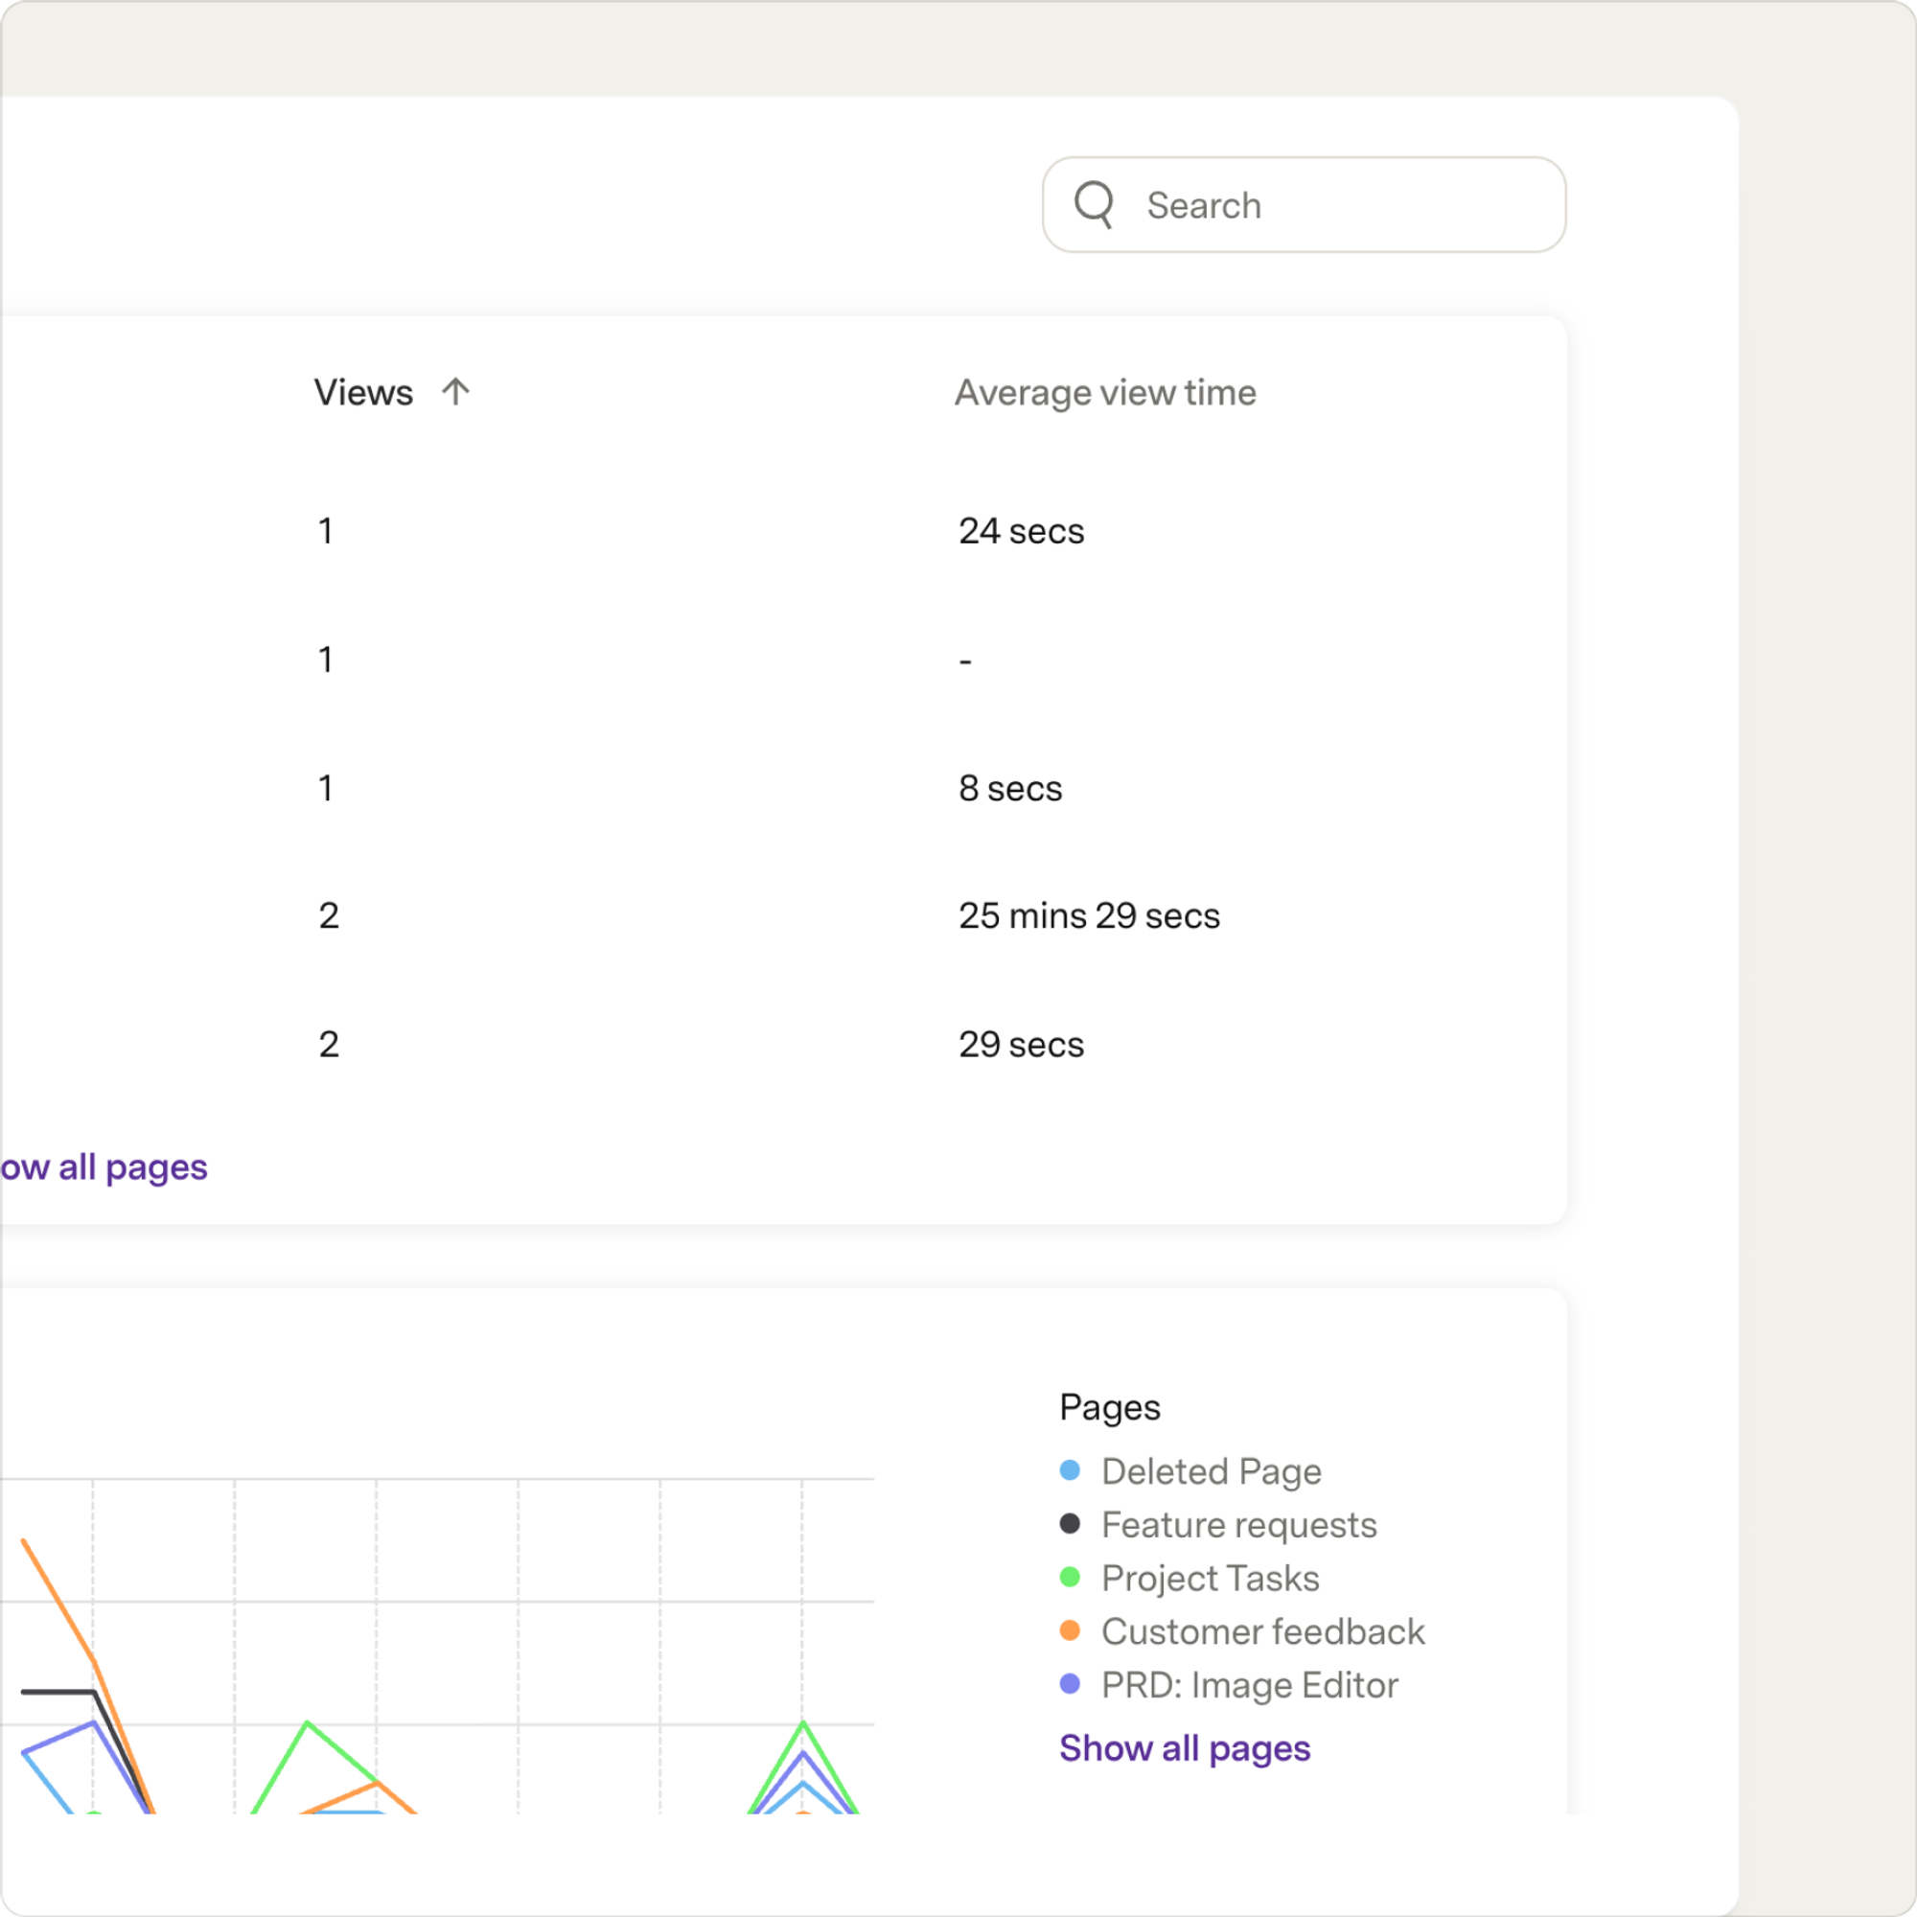Image resolution: width=1917 pixels, height=1917 pixels.
Task: Sort by Average view time column
Action: 1105,393
